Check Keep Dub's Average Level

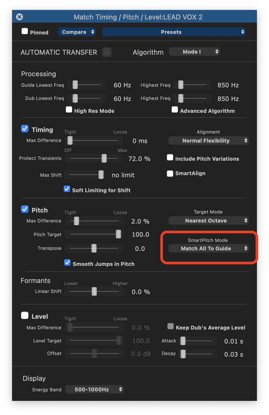170,326
